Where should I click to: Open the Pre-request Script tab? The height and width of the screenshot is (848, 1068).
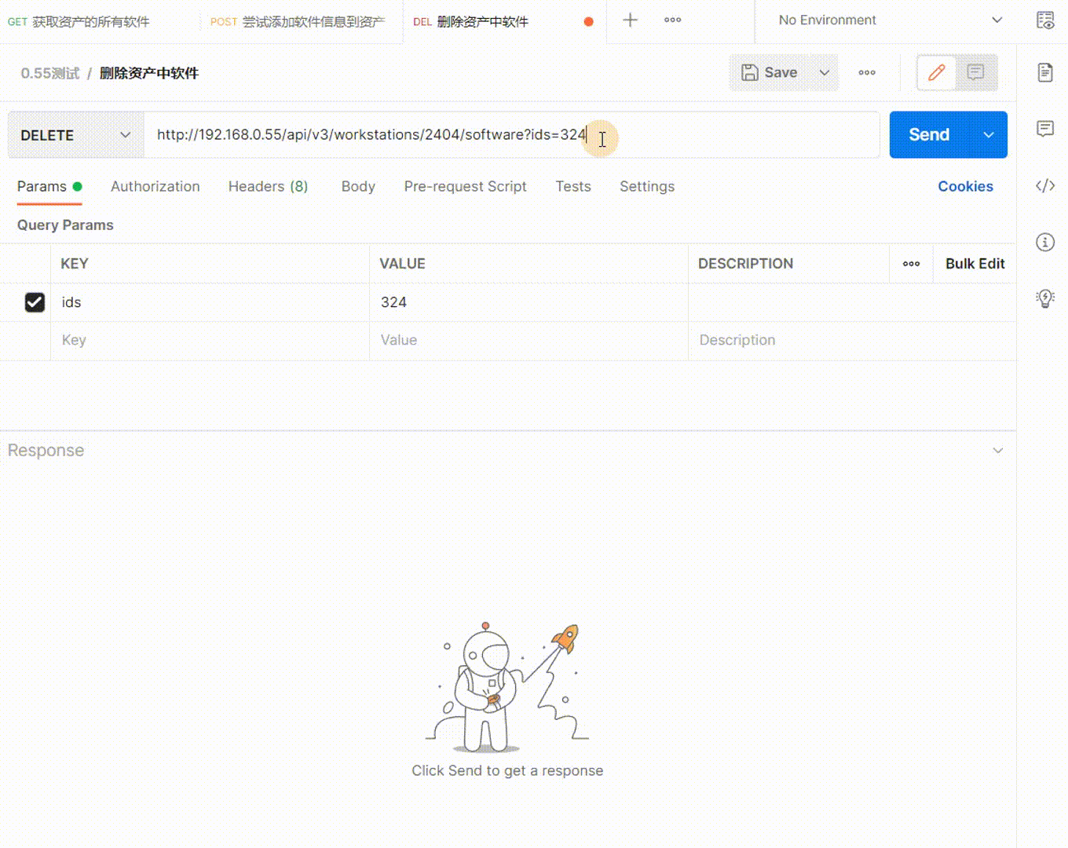point(466,186)
